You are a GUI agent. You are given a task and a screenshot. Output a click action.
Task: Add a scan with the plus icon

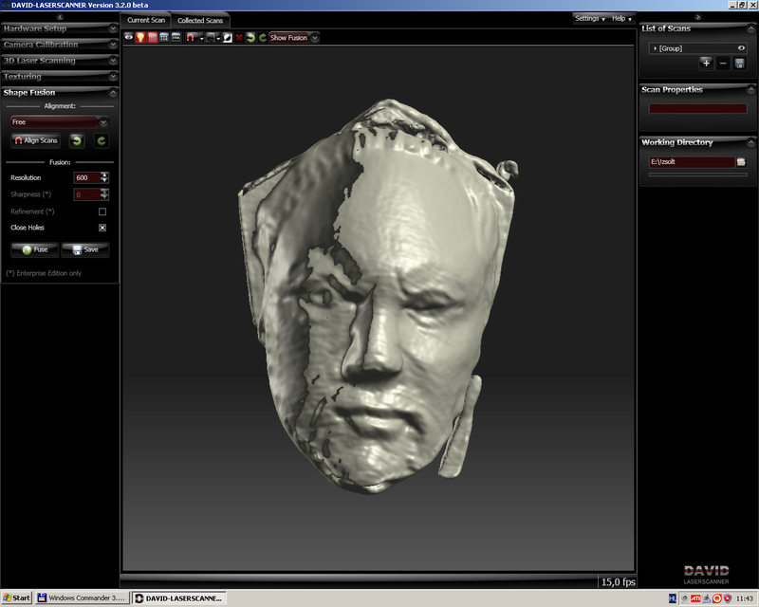705,63
